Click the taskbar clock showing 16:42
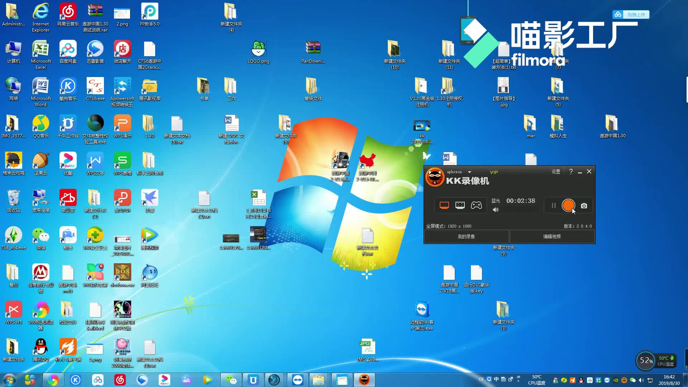The width and height of the screenshot is (688, 387). (669, 377)
